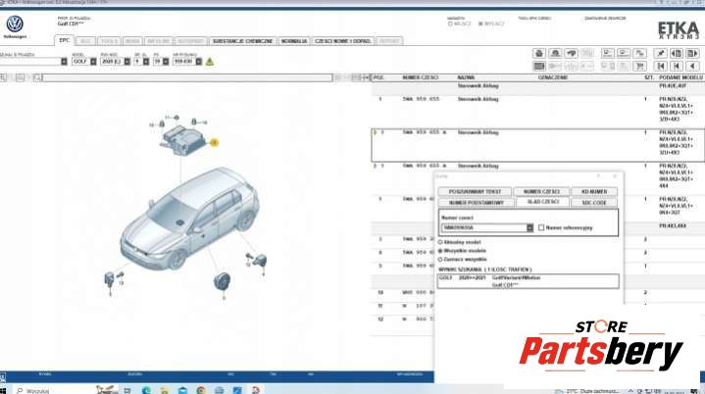The image size is (705, 394).
Task: Select the Aktualny model radio button
Action: pyautogui.click(x=440, y=242)
